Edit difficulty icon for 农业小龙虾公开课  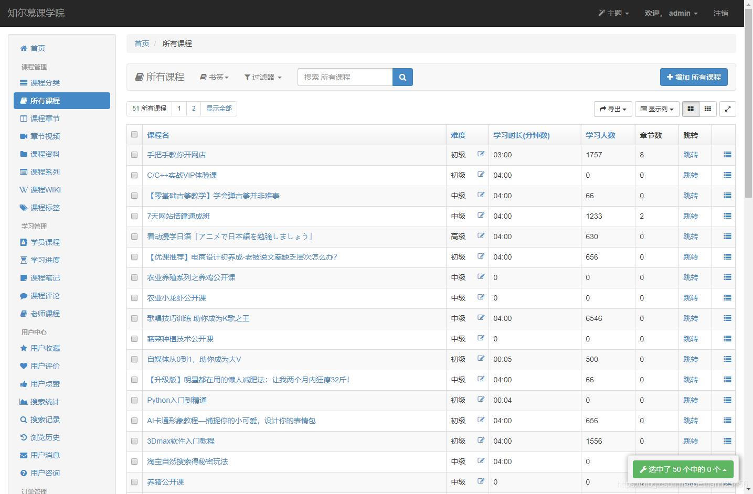pos(481,297)
